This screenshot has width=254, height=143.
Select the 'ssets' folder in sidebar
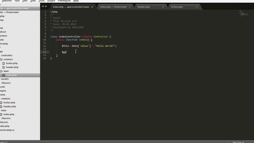[2, 87]
